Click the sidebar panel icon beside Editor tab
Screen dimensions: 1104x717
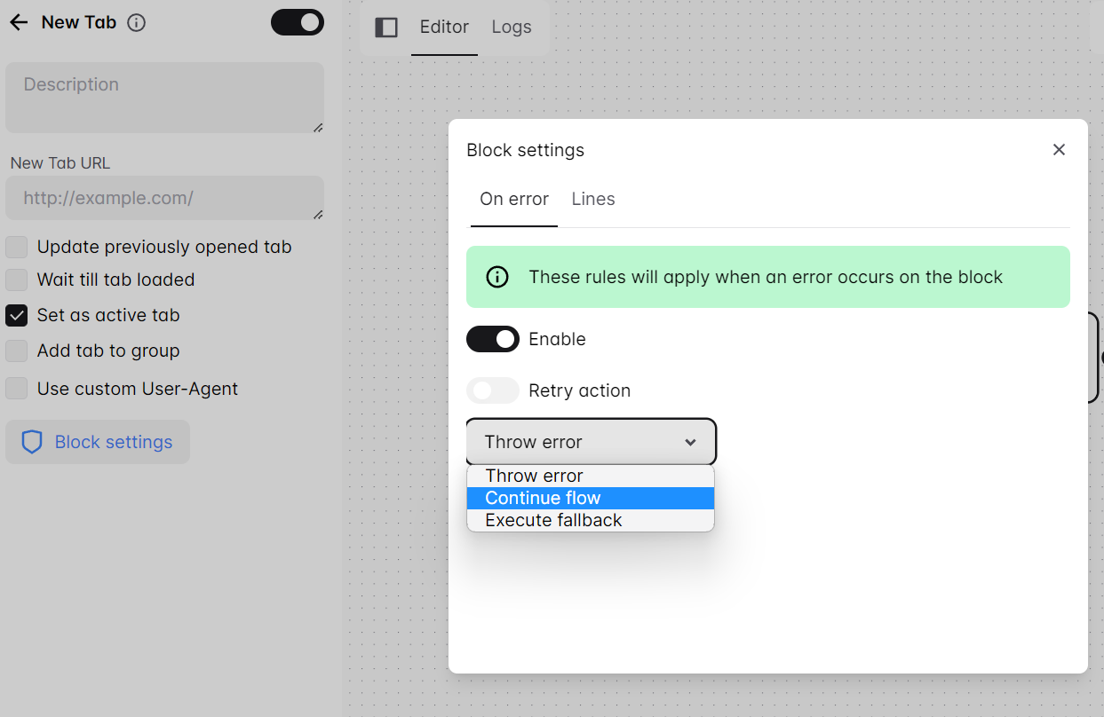tap(386, 28)
